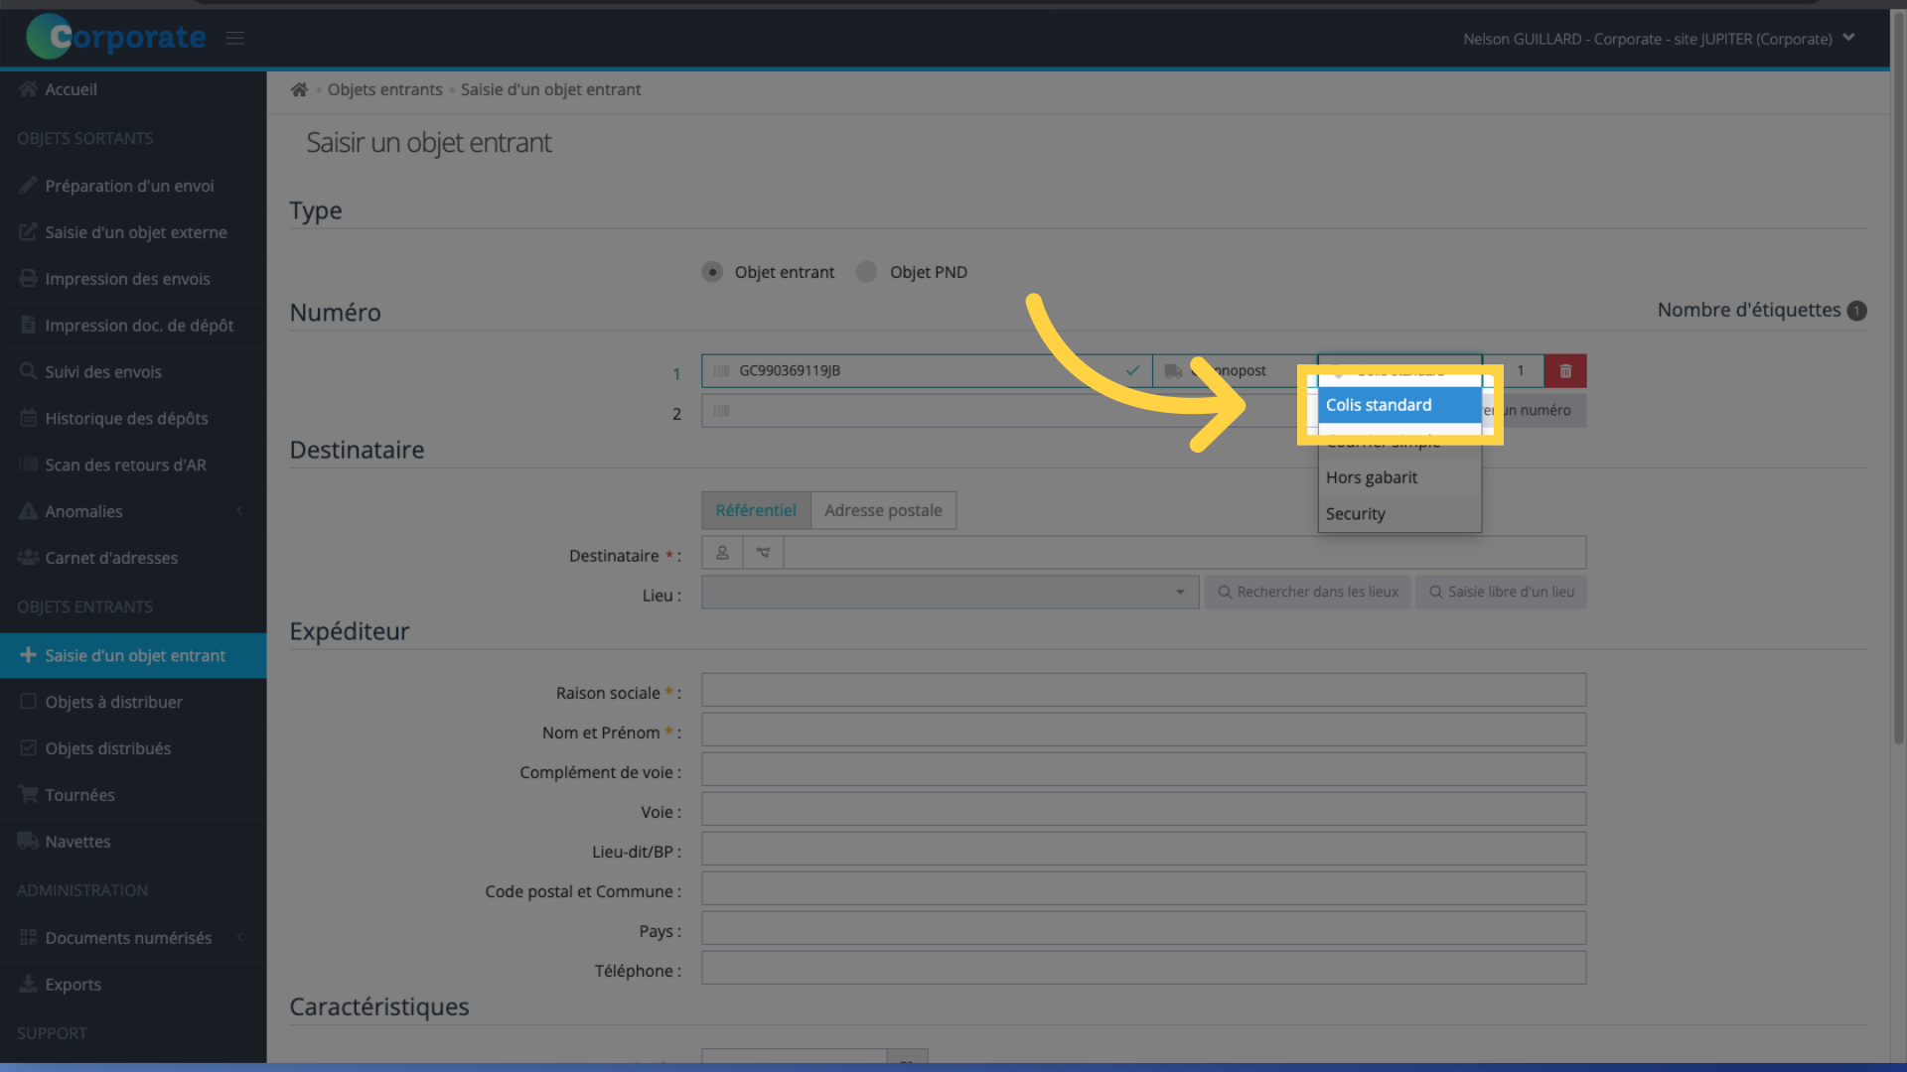Click the search icon in Suivi des envois
Viewport: 1907px width, 1072px height.
25,370
